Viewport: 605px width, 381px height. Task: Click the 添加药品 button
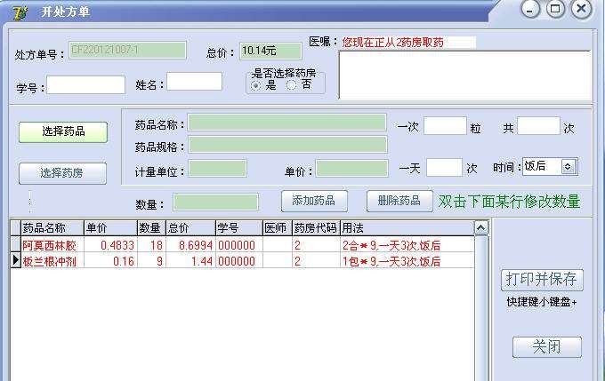tap(314, 201)
